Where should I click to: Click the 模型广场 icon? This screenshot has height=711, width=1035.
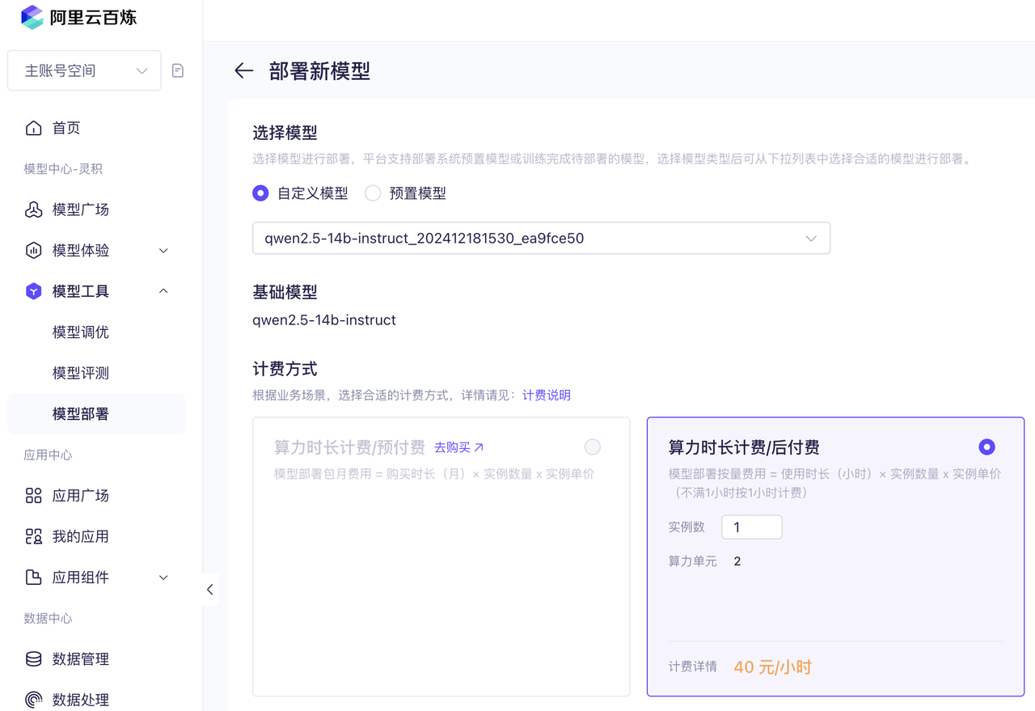point(33,209)
